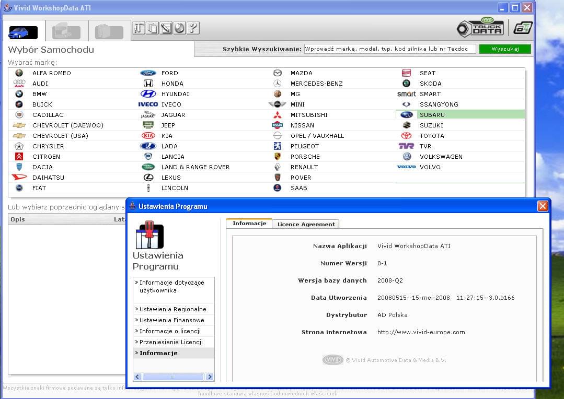Select the JAGUAR brand name
The height and width of the screenshot is (399, 564).
pos(174,115)
